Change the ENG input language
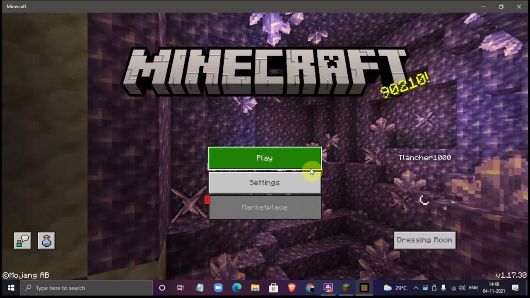Image resolution: width=530 pixels, height=298 pixels. click(x=474, y=288)
